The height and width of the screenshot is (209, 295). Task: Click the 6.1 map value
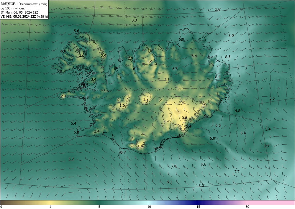click(169, 182)
